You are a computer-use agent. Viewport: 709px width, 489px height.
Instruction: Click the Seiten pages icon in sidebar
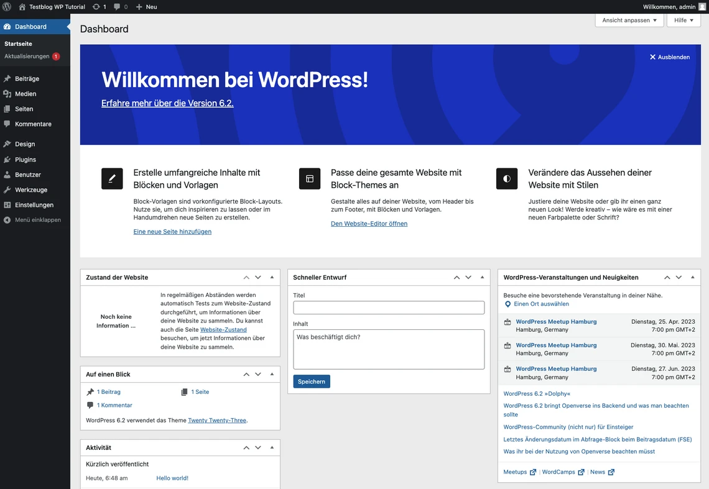coord(6,109)
